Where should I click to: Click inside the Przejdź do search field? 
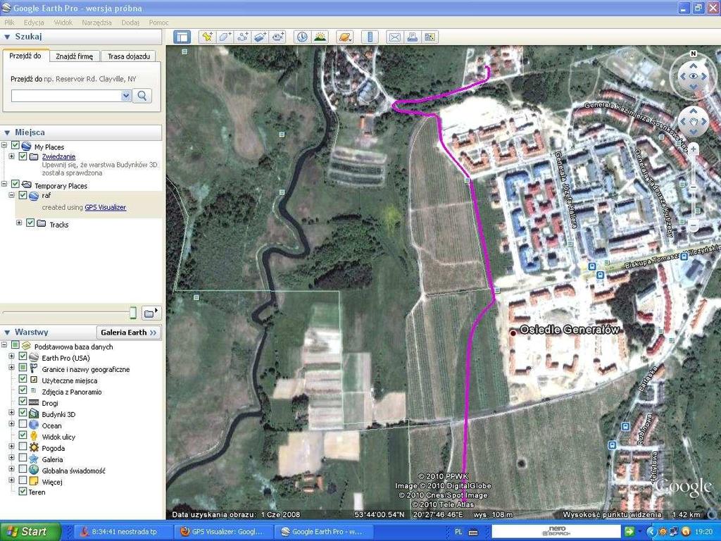[x=67, y=96]
